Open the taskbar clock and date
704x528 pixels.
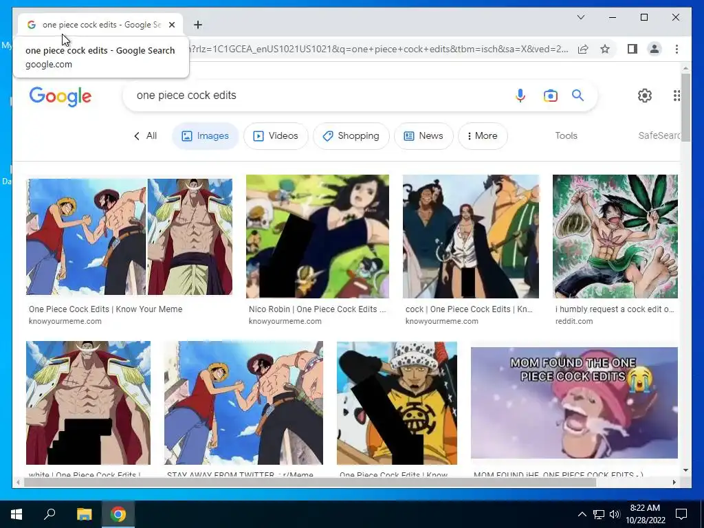coord(645,514)
